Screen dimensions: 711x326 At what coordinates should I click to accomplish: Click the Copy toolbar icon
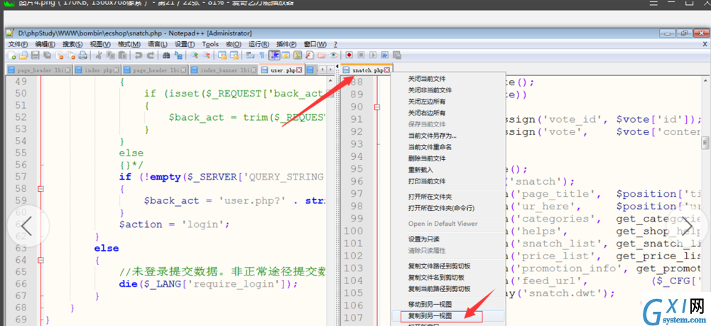pos(111,55)
